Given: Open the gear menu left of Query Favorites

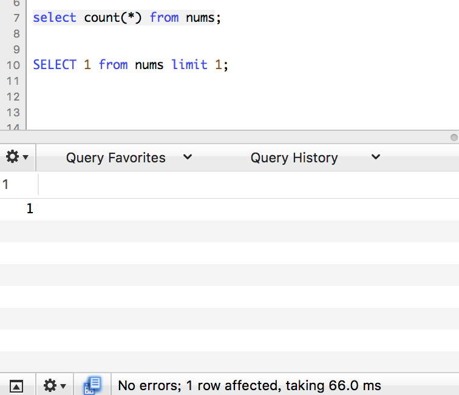Looking at the screenshot, I should click(x=16, y=158).
